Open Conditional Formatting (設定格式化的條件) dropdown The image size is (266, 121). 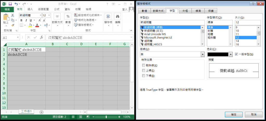click(88, 15)
